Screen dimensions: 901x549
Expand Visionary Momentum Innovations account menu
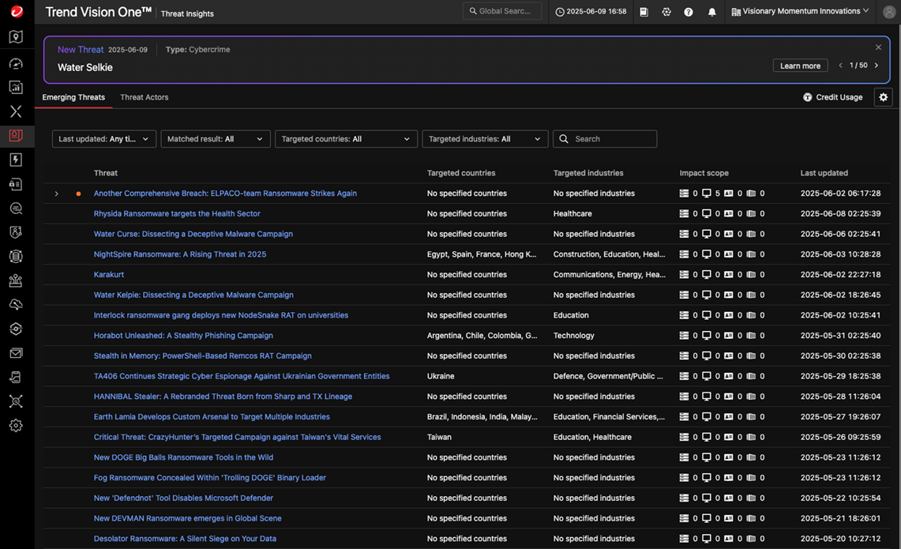(800, 12)
